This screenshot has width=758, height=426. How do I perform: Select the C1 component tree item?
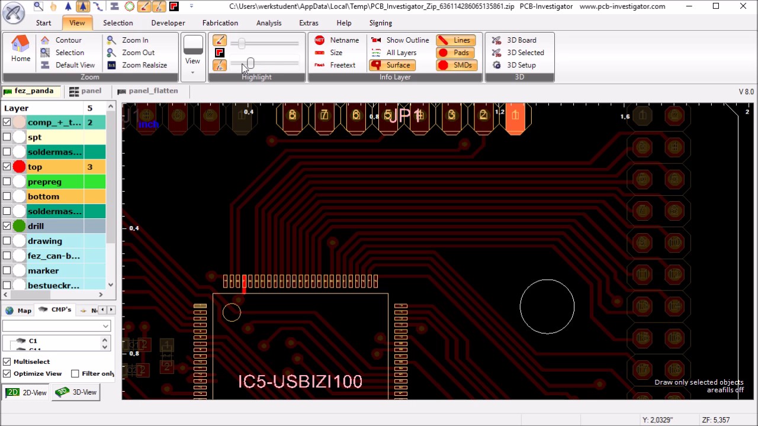click(33, 341)
